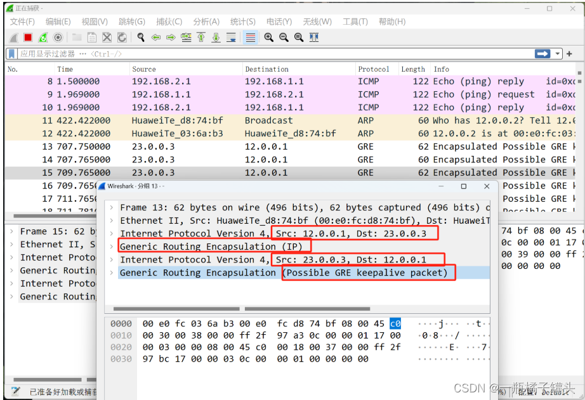585x400 pixels.
Task: Click the find packet magnifier icon
Action: pyautogui.click(x=141, y=37)
